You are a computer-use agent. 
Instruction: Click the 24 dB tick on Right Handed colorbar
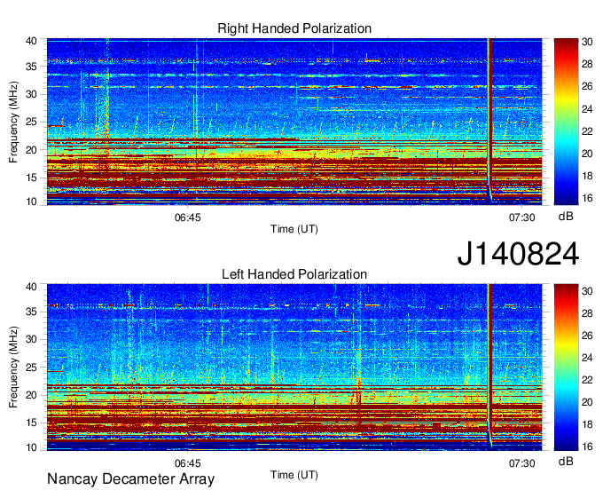587,109
